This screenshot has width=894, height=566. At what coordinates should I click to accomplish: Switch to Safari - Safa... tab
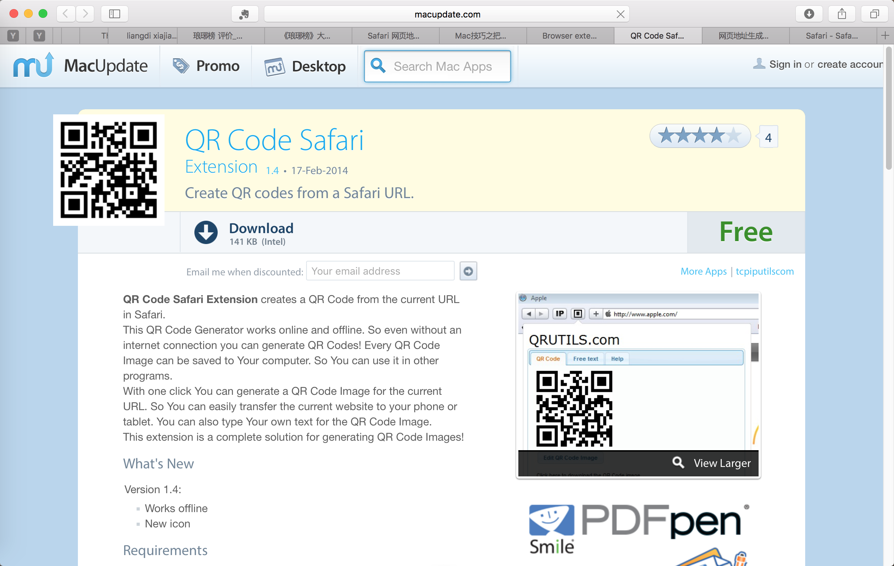(x=832, y=36)
